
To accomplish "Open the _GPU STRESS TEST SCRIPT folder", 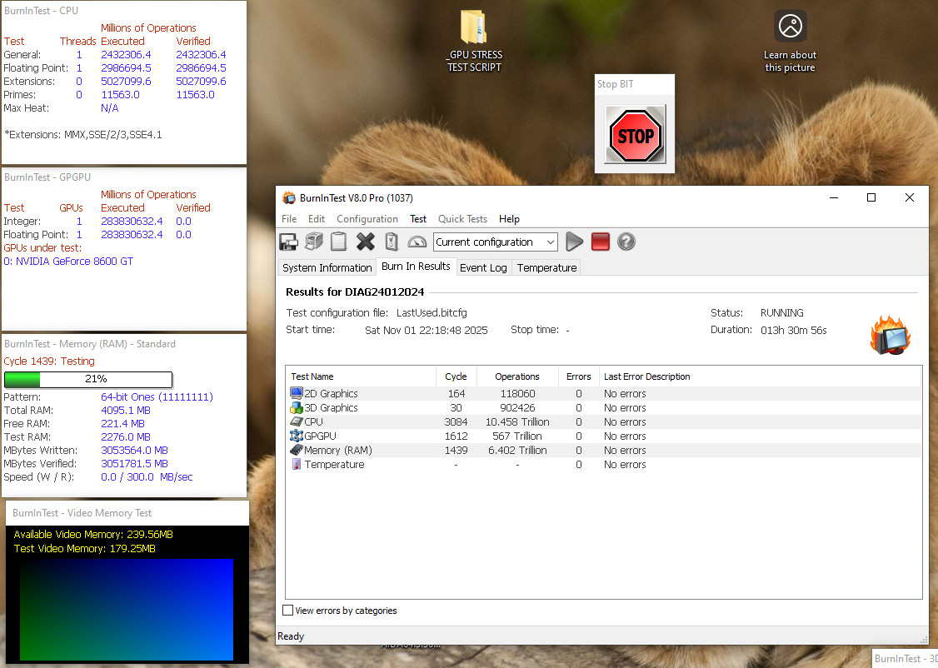I will click(x=473, y=29).
